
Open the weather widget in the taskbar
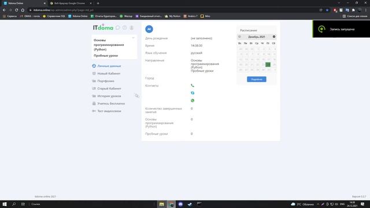coord(302,204)
